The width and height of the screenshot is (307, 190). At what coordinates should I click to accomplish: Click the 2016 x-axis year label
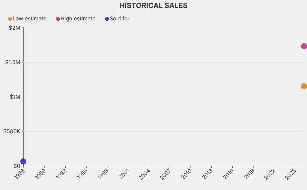(x=229, y=174)
